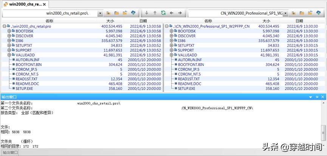Expand the right VALUEADD folder
The image size is (327, 156).
click(x=171, y=55)
